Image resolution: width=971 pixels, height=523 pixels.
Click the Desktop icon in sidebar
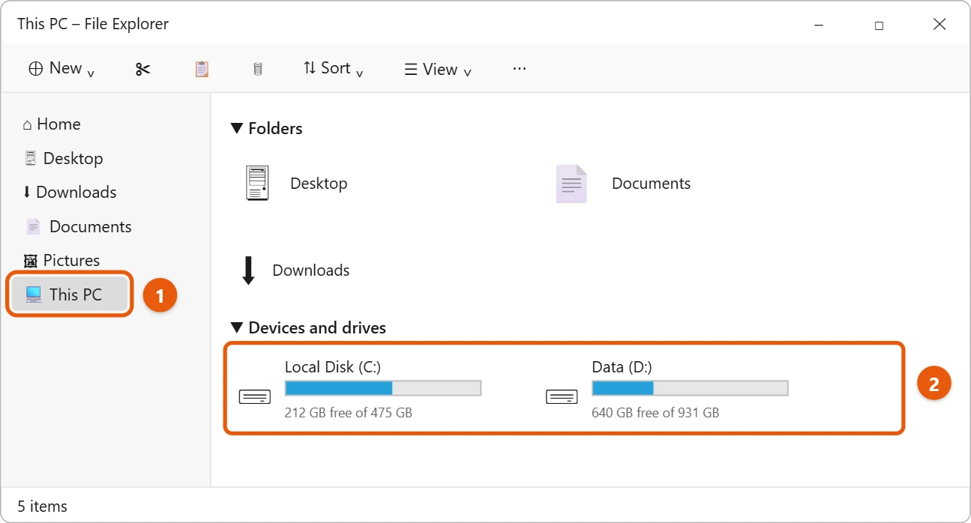[31, 158]
